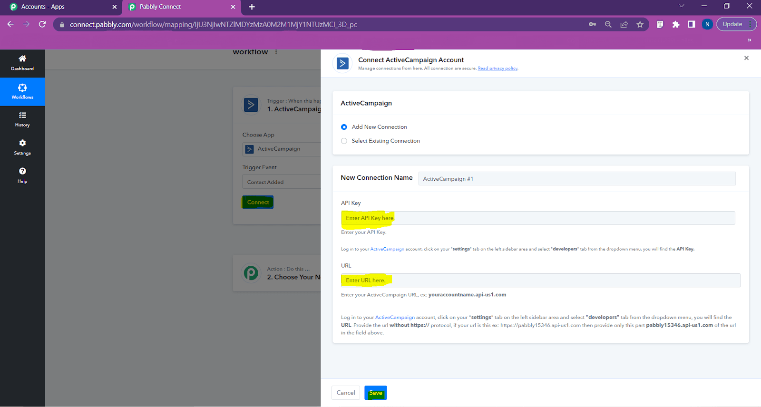The image size is (761, 407).
Task: Click the '1. ActiveCampaign' trigger step title
Action: click(294, 109)
